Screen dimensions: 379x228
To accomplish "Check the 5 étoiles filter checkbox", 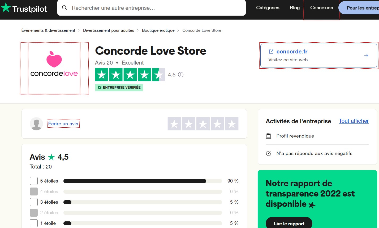I will tap(34, 181).
